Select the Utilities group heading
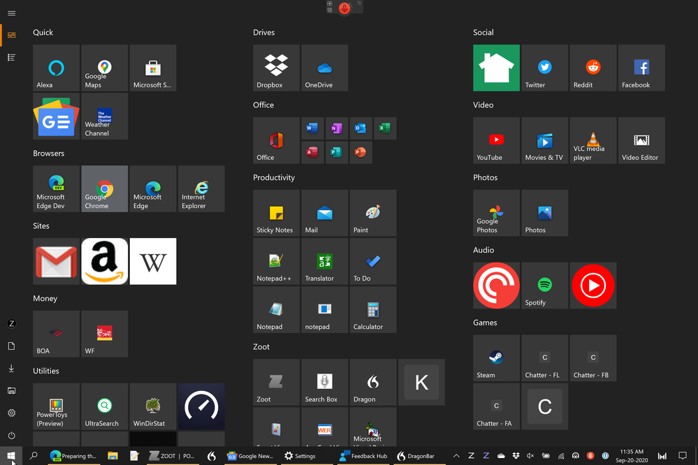 click(46, 371)
